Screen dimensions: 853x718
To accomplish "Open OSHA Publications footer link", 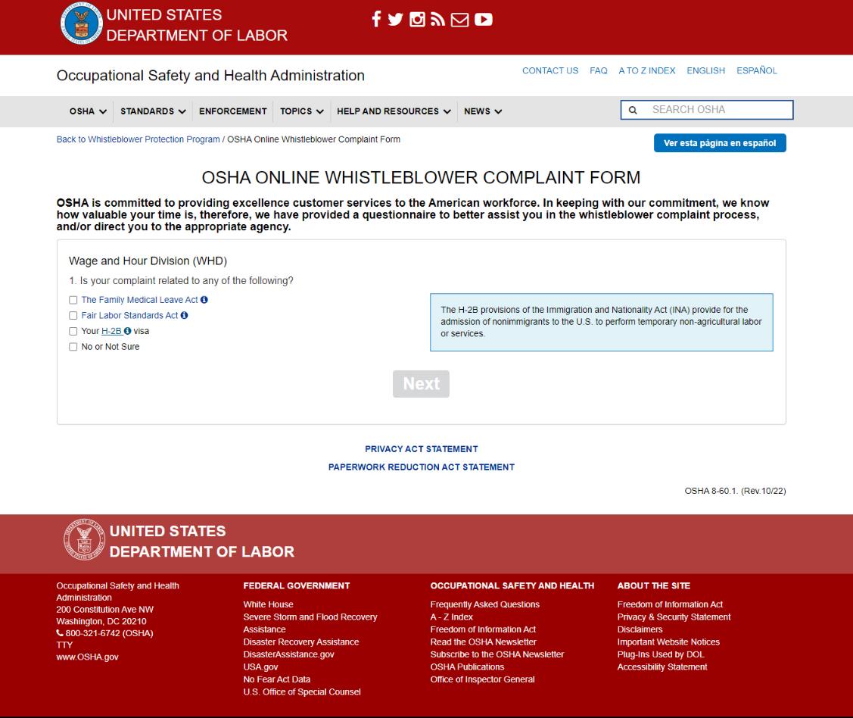I will (x=467, y=666).
